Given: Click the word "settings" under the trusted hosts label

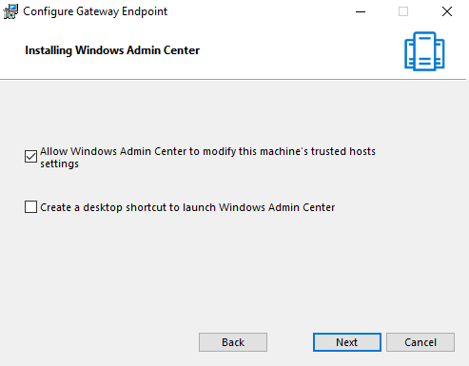Looking at the screenshot, I should click(x=59, y=164).
